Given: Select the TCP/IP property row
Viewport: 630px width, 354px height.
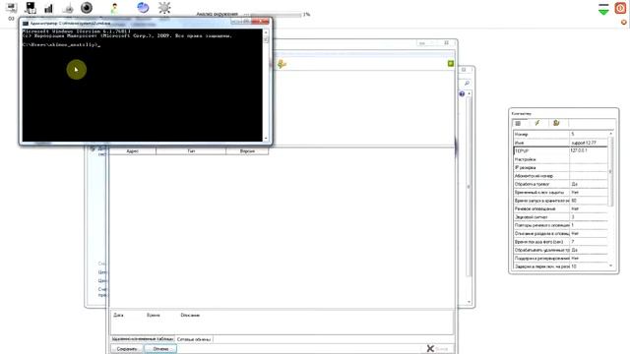Looking at the screenshot, I should click(560, 150).
